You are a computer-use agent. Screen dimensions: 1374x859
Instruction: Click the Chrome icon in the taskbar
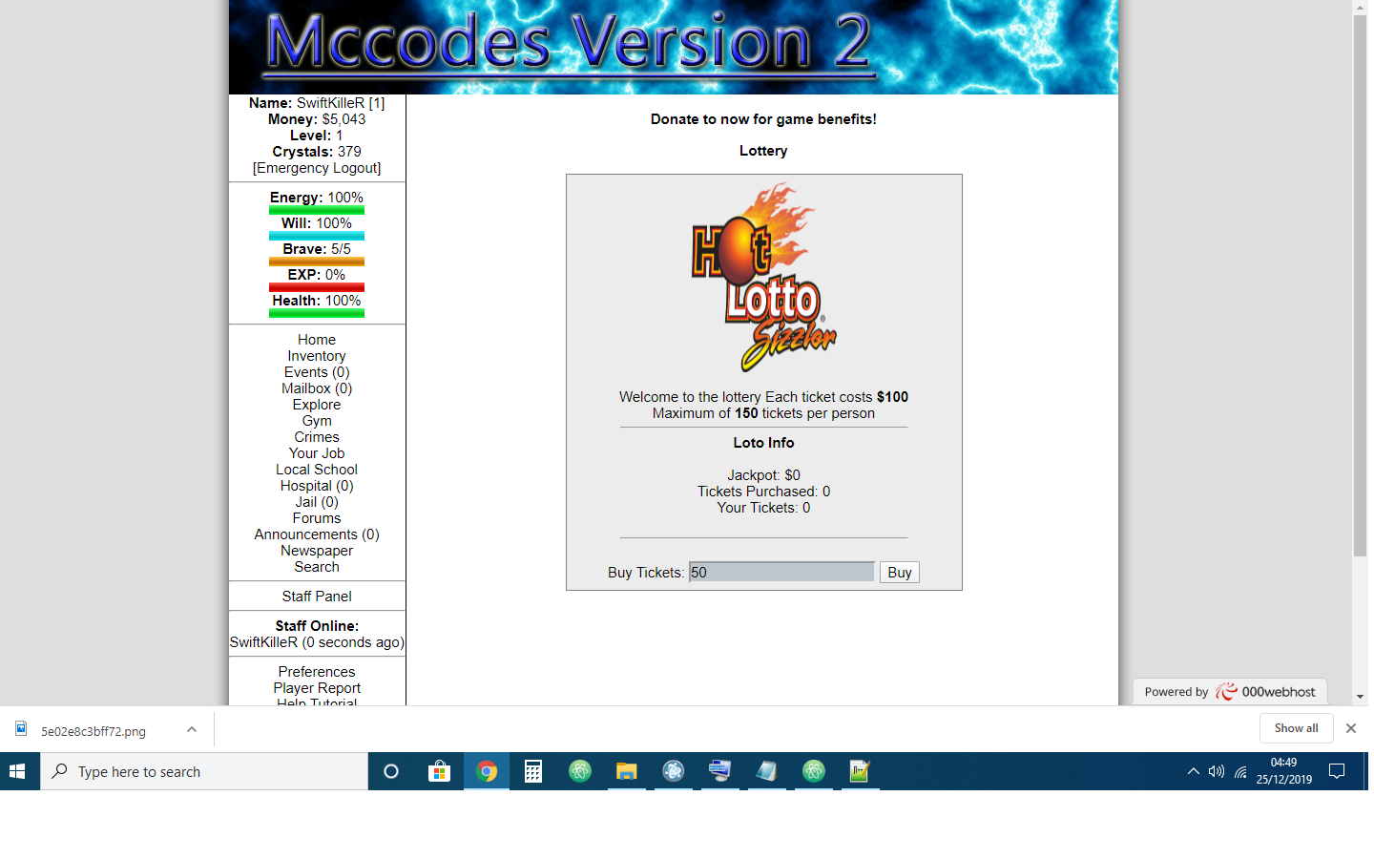click(x=487, y=771)
